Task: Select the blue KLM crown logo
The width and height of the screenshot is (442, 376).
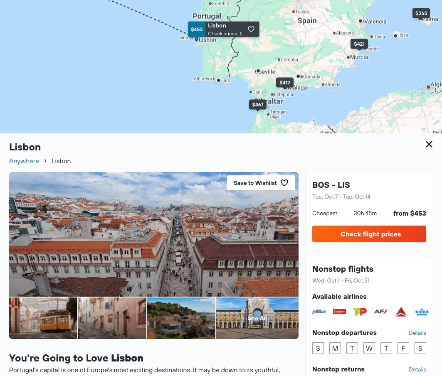Action: tap(422, 312)
